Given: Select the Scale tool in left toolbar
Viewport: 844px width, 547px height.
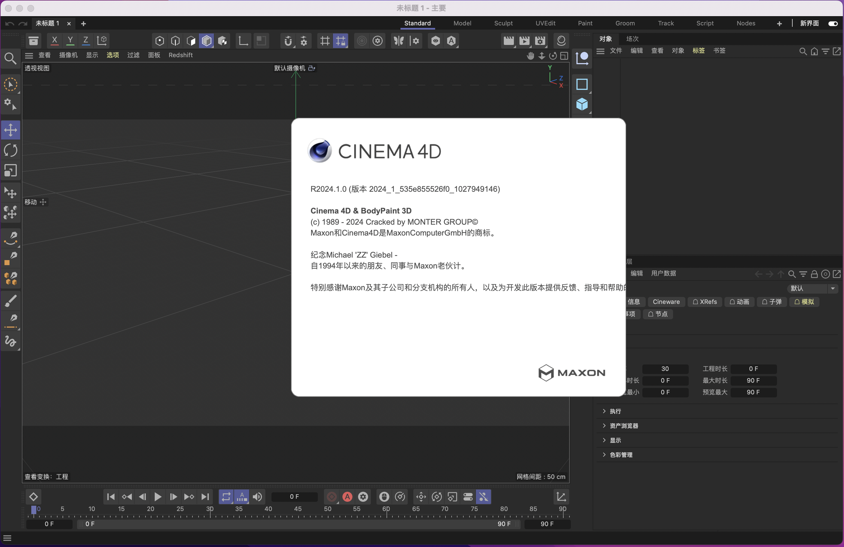Looking at the screenshot, I should 10,171.
